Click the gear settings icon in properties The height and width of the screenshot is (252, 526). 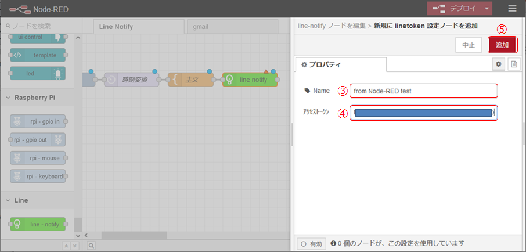click(x=499, y=64)
